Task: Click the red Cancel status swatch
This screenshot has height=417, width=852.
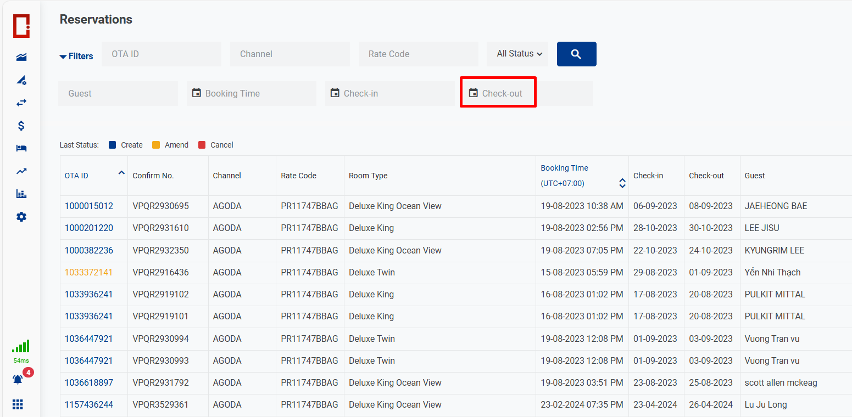Action: (x=202, y=145)
